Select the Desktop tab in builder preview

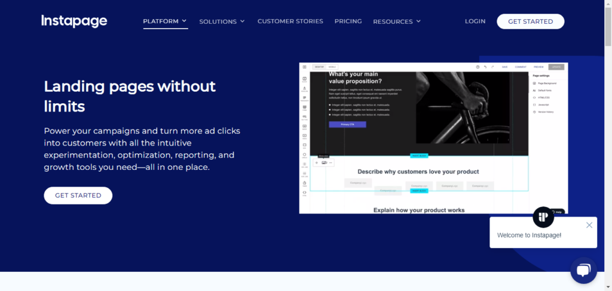[319, 67]
